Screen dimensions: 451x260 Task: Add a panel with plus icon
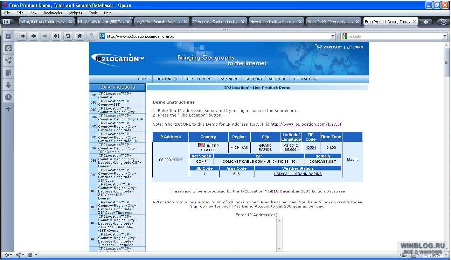click(x=8, y=109)
